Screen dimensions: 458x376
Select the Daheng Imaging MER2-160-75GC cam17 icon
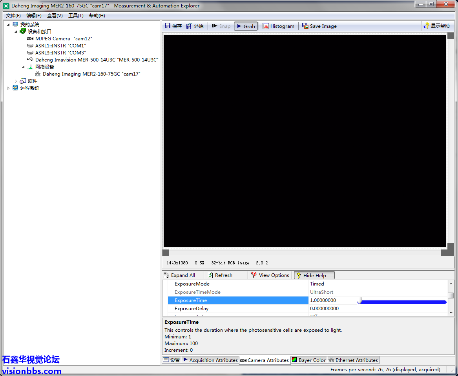(x=38, y=74)
